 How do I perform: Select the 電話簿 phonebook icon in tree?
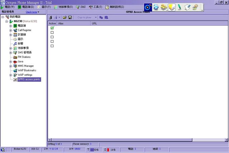(x=15, y=26)
